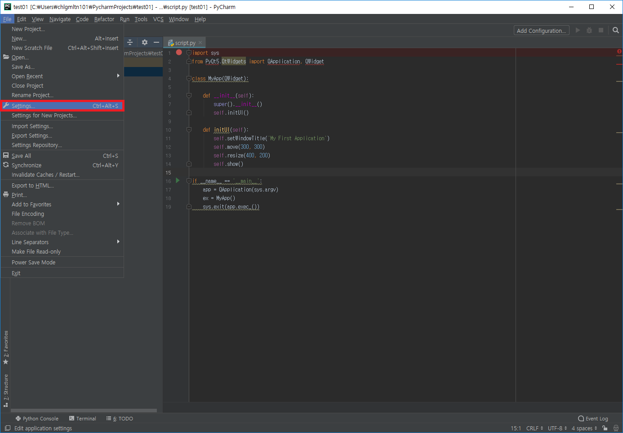623x433 pixels.
Task: Click error indicator at editor top right
Action: point(619,52)
